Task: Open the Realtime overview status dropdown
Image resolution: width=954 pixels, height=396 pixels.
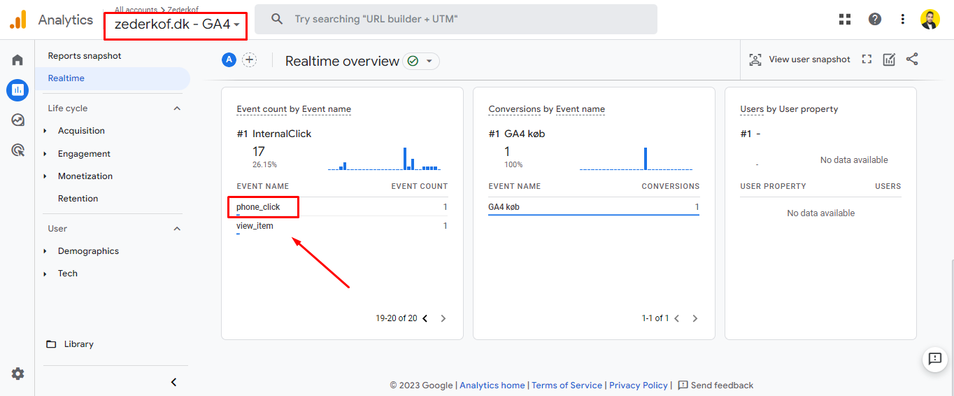Action: (x=421, y=62)
